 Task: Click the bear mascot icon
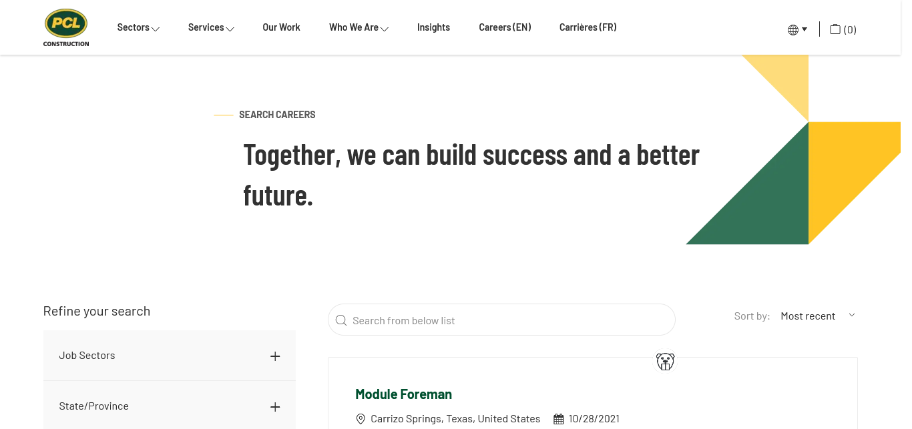(665, 362)
